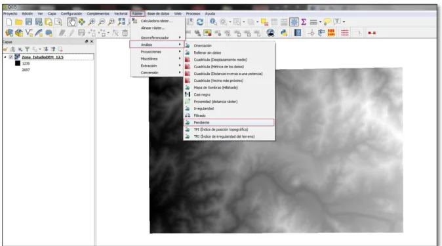This screenshot has width=442, height=246.
Task: Open the Processing toolbox snowflake icon
Action: (294, 22)
